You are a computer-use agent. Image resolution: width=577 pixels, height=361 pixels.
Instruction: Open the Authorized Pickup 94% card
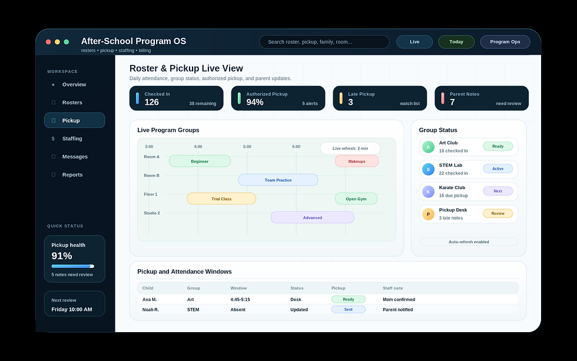[x=278, y=98]
